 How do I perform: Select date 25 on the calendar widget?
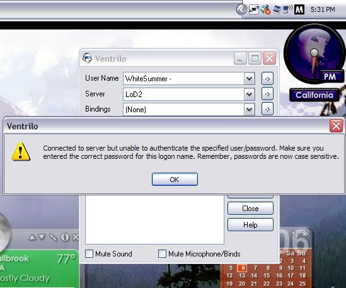(x=303, y=284)
